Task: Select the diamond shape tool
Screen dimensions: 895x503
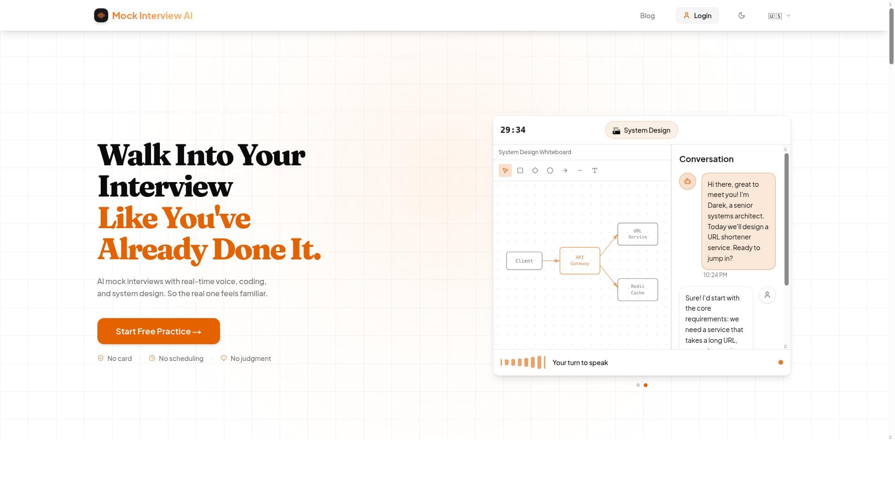Action: [x=535, y=170]
